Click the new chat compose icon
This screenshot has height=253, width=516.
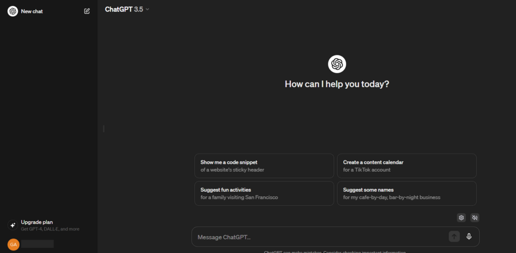click(x=87, y=11)
